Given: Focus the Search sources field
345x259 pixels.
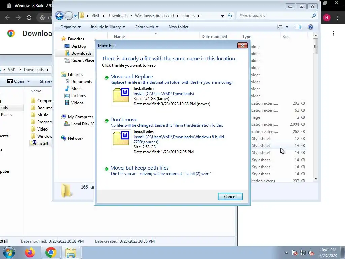Looking at the screenshot, I should (x=274, y=16).
